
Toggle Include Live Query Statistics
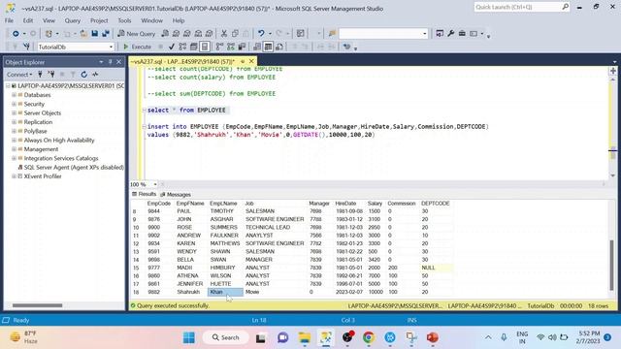pyautogui.click(x=231, y=47)
